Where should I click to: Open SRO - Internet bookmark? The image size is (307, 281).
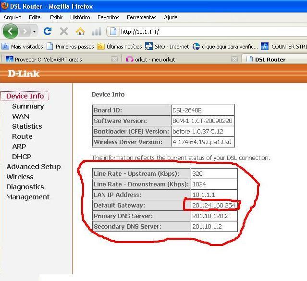pyautogui.click(x=167, y=47)
